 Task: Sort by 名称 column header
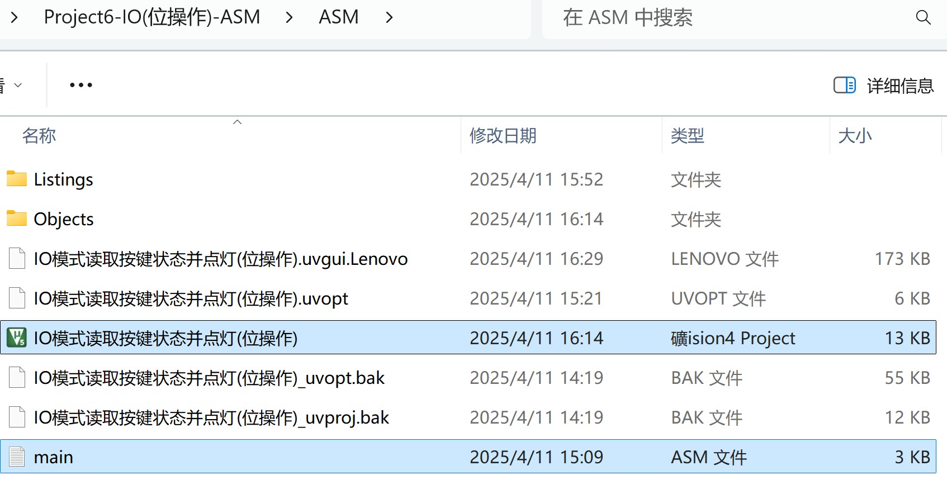[x=39, y=136]
